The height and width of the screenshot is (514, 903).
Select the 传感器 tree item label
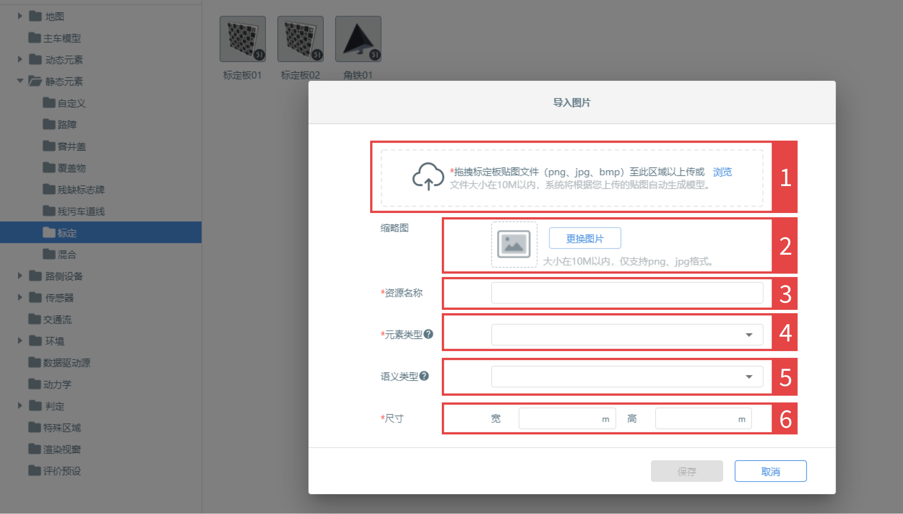[59, 298]
